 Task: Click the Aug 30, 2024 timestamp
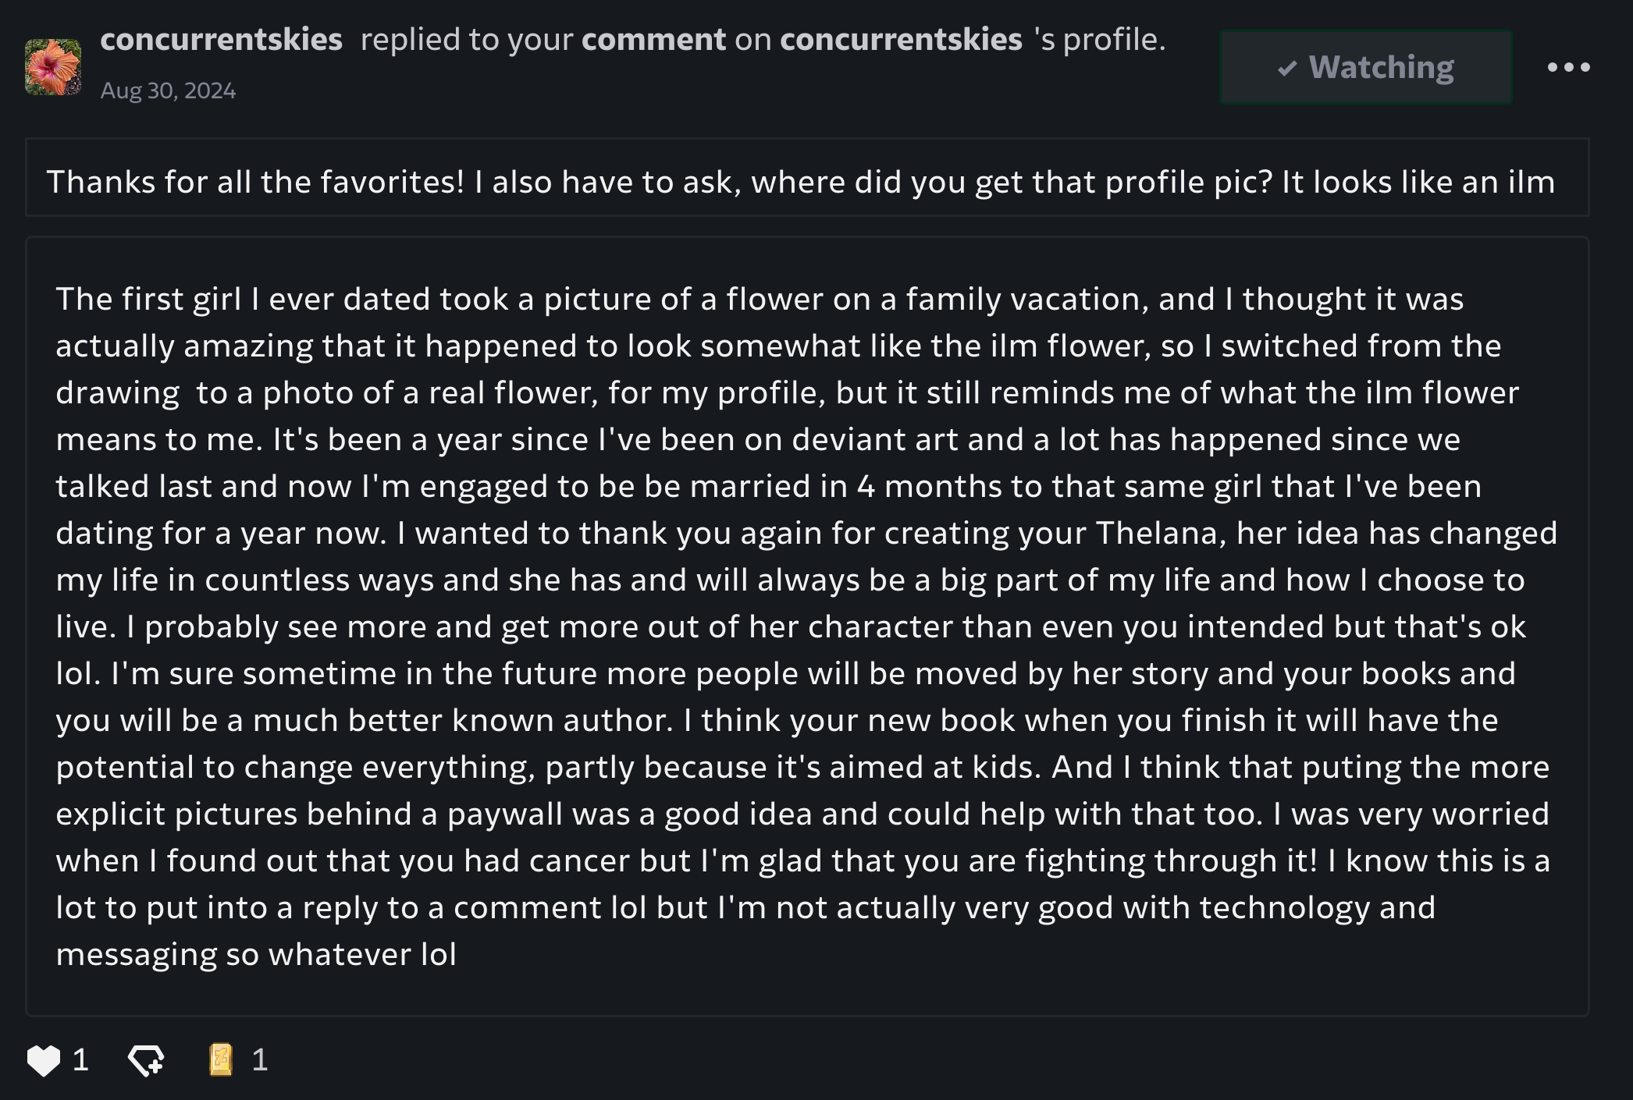click(x=168, y=91)
